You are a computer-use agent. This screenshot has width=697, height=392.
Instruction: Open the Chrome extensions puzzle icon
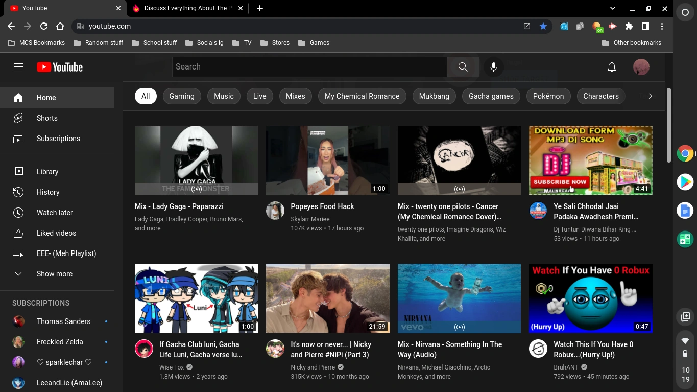(x=629, y=26)
